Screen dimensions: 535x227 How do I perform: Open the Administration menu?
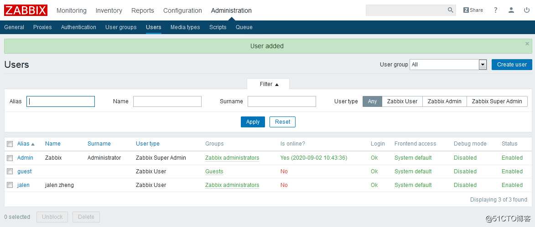231,10
